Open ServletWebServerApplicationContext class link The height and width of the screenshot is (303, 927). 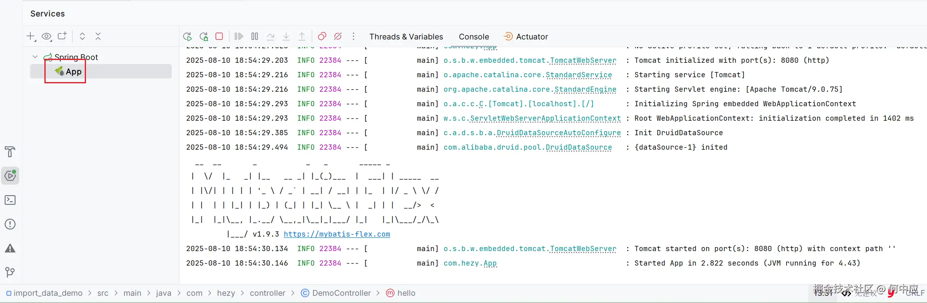click(546, 118)
